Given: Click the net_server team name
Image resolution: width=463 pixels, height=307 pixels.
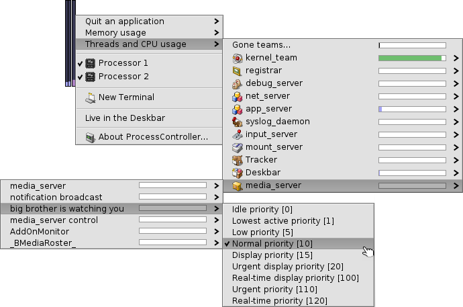Looking at the screenshot, I should [x=268, y=96].
